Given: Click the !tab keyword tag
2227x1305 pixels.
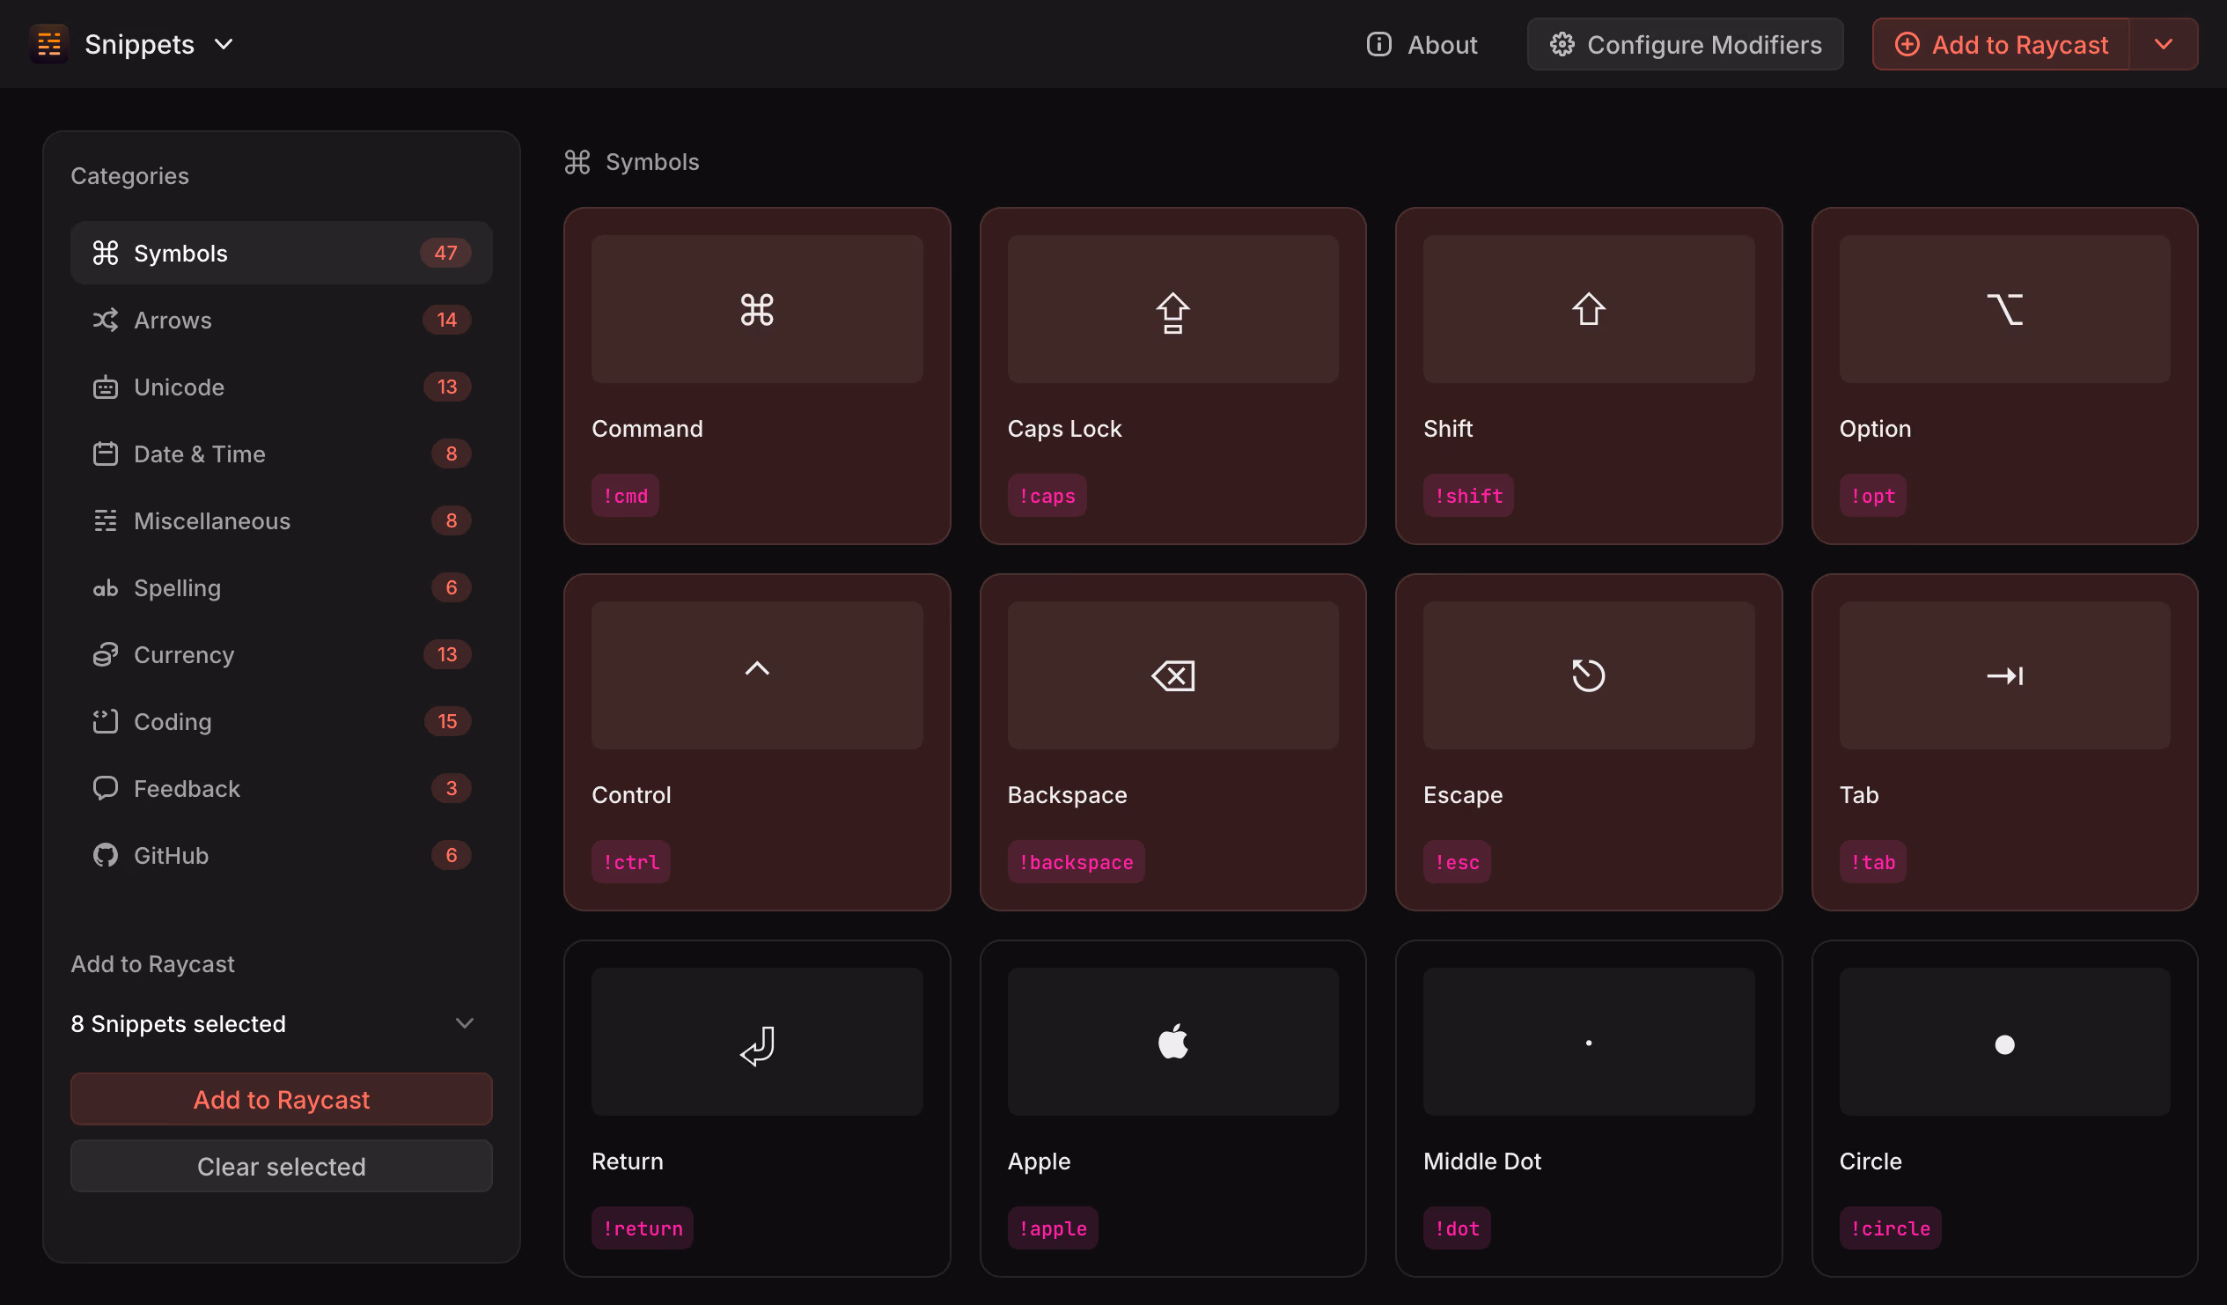Looking at the screenshot, I should click(x=1872, y=862).
